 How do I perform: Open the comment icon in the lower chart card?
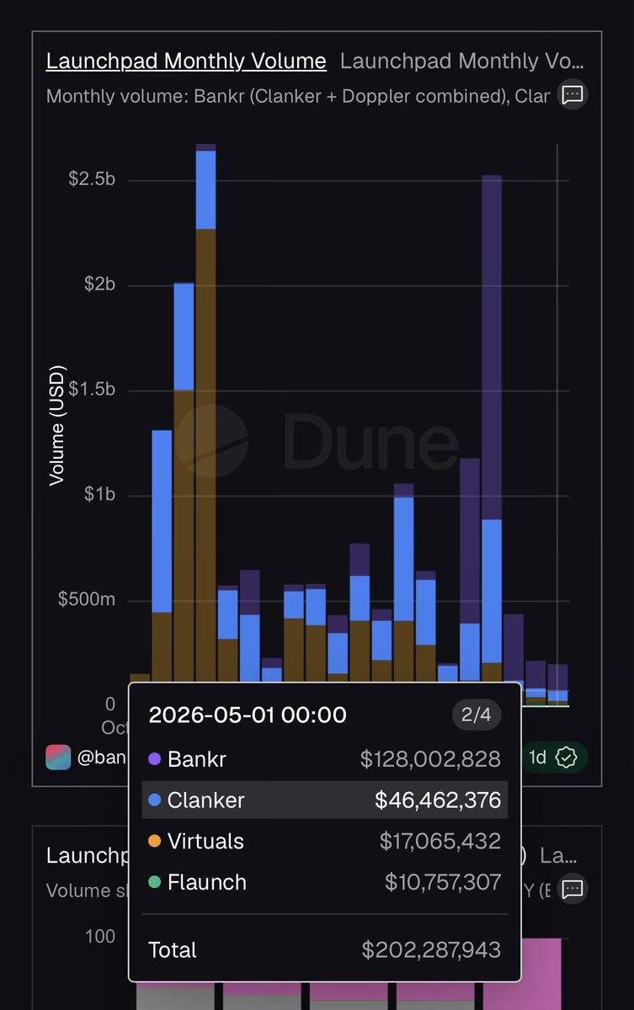(573, 888)
